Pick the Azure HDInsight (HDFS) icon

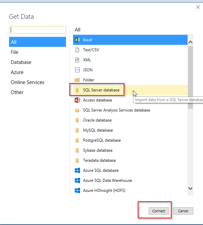[77, 191]
